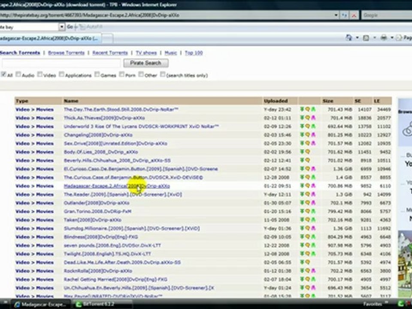Image resolution: width=412 pixels, height=309 pixels.
Task: Click the URL in the address bar
Action: [89, 15]
